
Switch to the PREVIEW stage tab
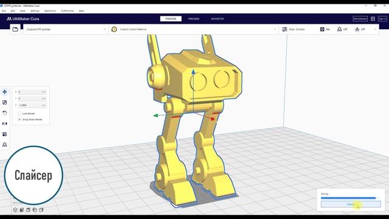[x=194, y=19]
